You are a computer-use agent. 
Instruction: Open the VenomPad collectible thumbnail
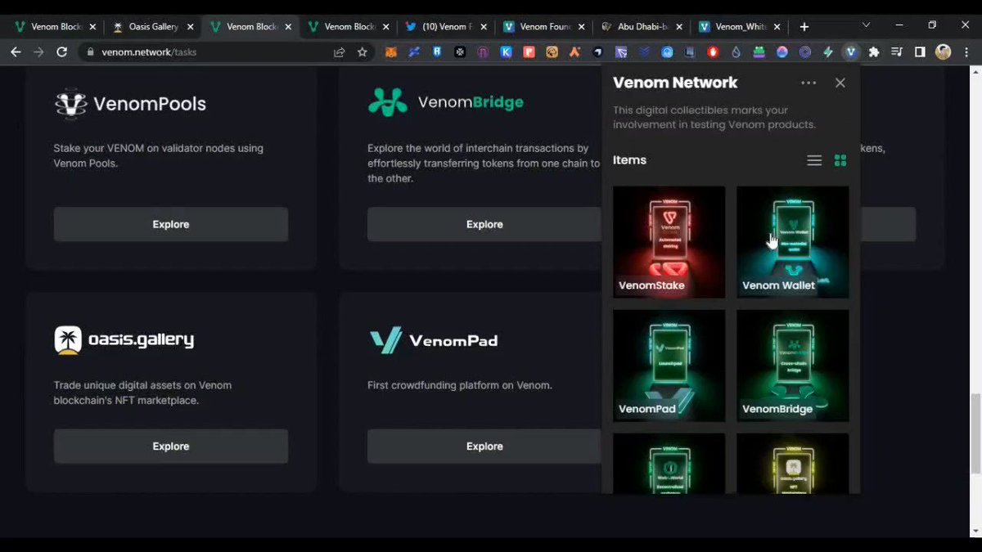pos(669,366)
